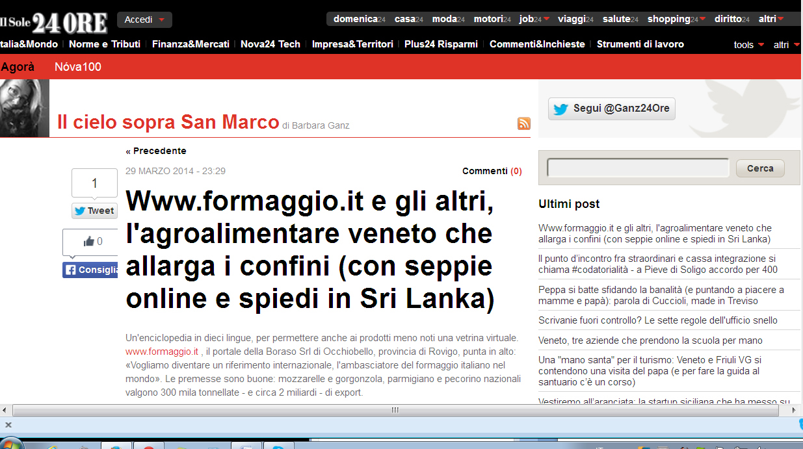Open Strumenti di lavoro
The image size is (803, 449).
pos(640,44)
